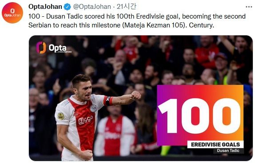Click the Adidas logo on the jersey
255x165 pixels.
(x=75, y=114)
